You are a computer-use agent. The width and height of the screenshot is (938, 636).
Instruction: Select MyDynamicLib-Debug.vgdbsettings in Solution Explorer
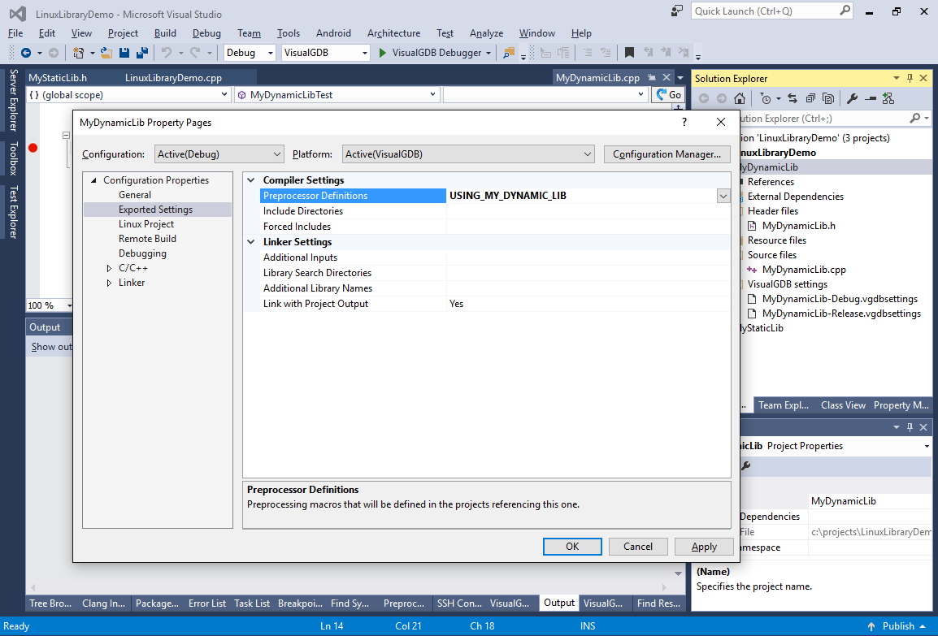840,299
